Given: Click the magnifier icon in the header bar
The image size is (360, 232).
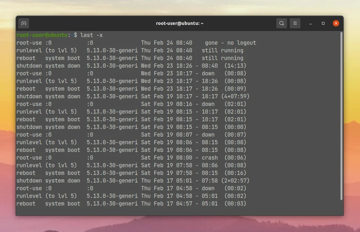Looking at the screenshot, I should [x=281, y=23].
